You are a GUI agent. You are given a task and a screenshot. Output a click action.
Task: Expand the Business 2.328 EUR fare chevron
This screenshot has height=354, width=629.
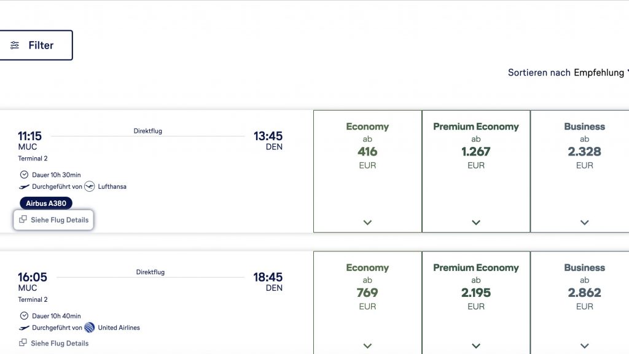click(x=584, y=222)
